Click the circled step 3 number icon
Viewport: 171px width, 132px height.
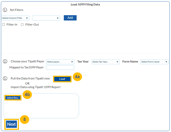point(5,78)
